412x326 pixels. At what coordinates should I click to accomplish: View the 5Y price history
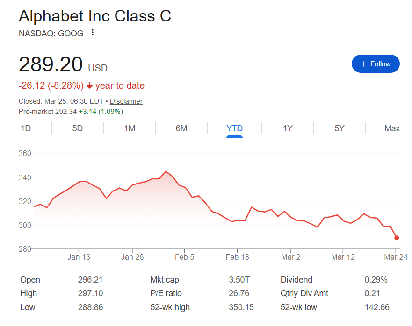click(340, 128)
